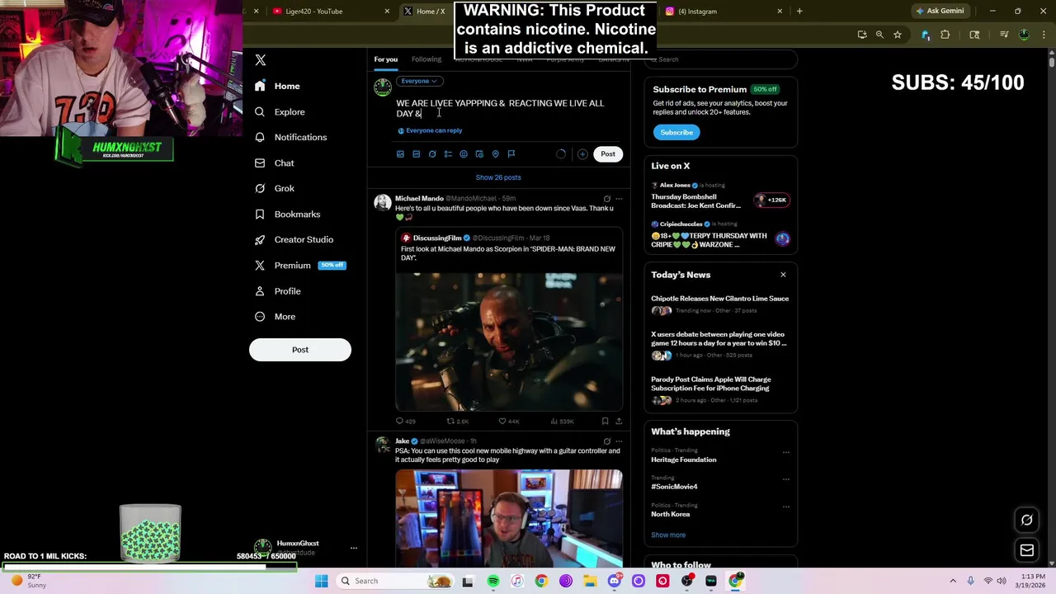
Task: Open account menu dots beside HumxnGhxst
Action: pyautogui.click(x=354, y=548)
